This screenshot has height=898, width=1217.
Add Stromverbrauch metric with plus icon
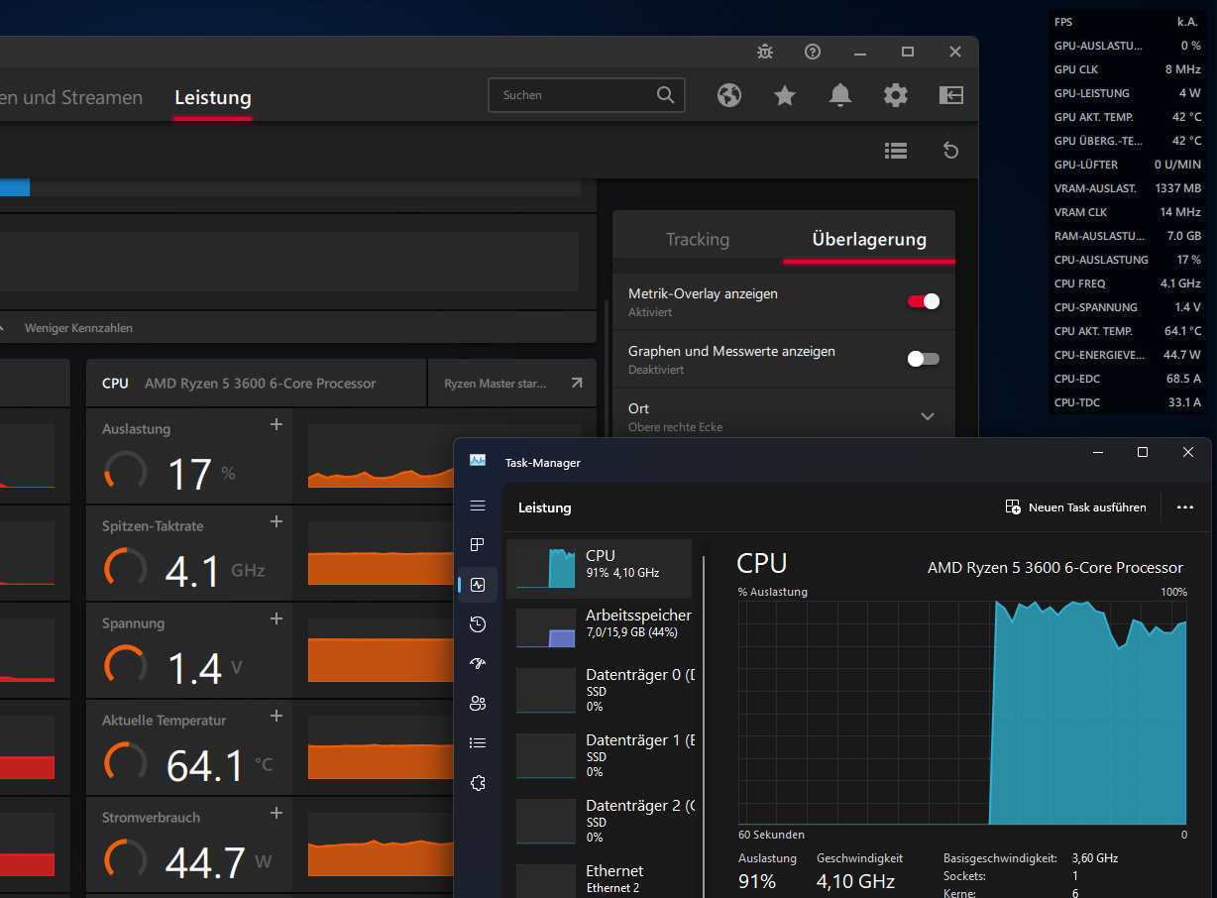277,813
